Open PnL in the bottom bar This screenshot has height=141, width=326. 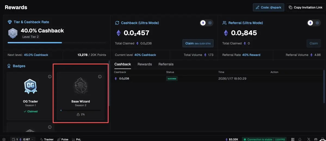click(76, 139)
